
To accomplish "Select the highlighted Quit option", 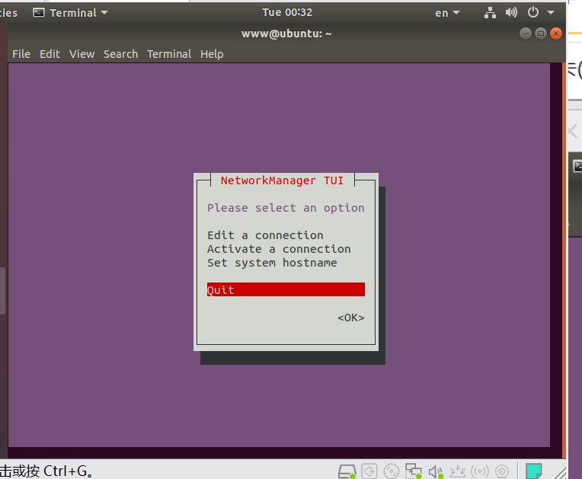I will click(286, 289).
